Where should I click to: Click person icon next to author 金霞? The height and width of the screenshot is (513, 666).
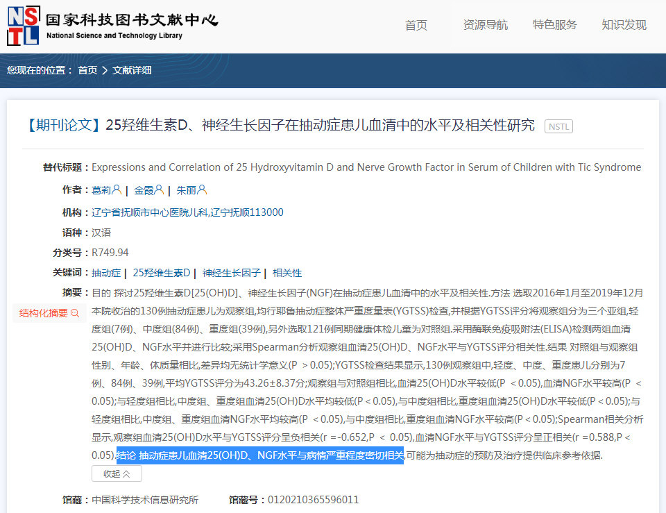point(159,190)
